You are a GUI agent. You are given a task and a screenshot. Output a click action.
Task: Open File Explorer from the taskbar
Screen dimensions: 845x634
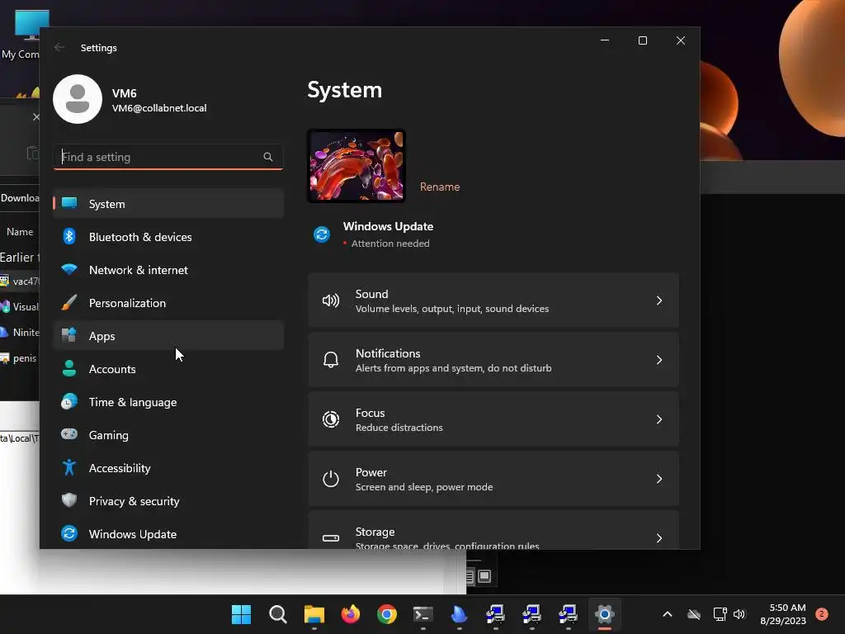coord(314,614)
